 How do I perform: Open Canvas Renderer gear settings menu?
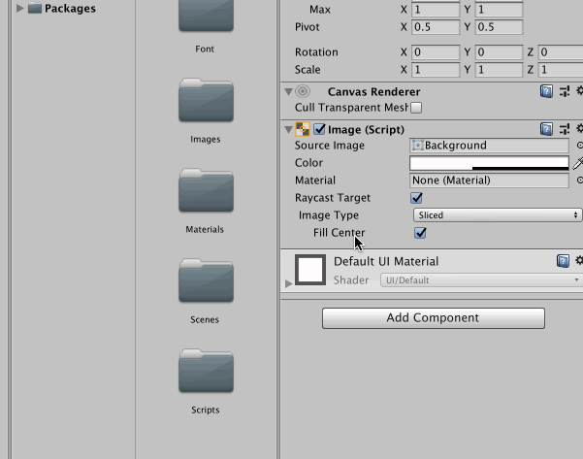[578, 91]
